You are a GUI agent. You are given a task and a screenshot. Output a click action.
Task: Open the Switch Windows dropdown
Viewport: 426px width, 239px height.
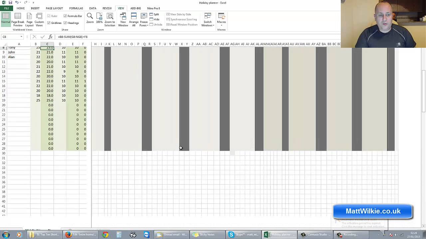pos(208,20)
